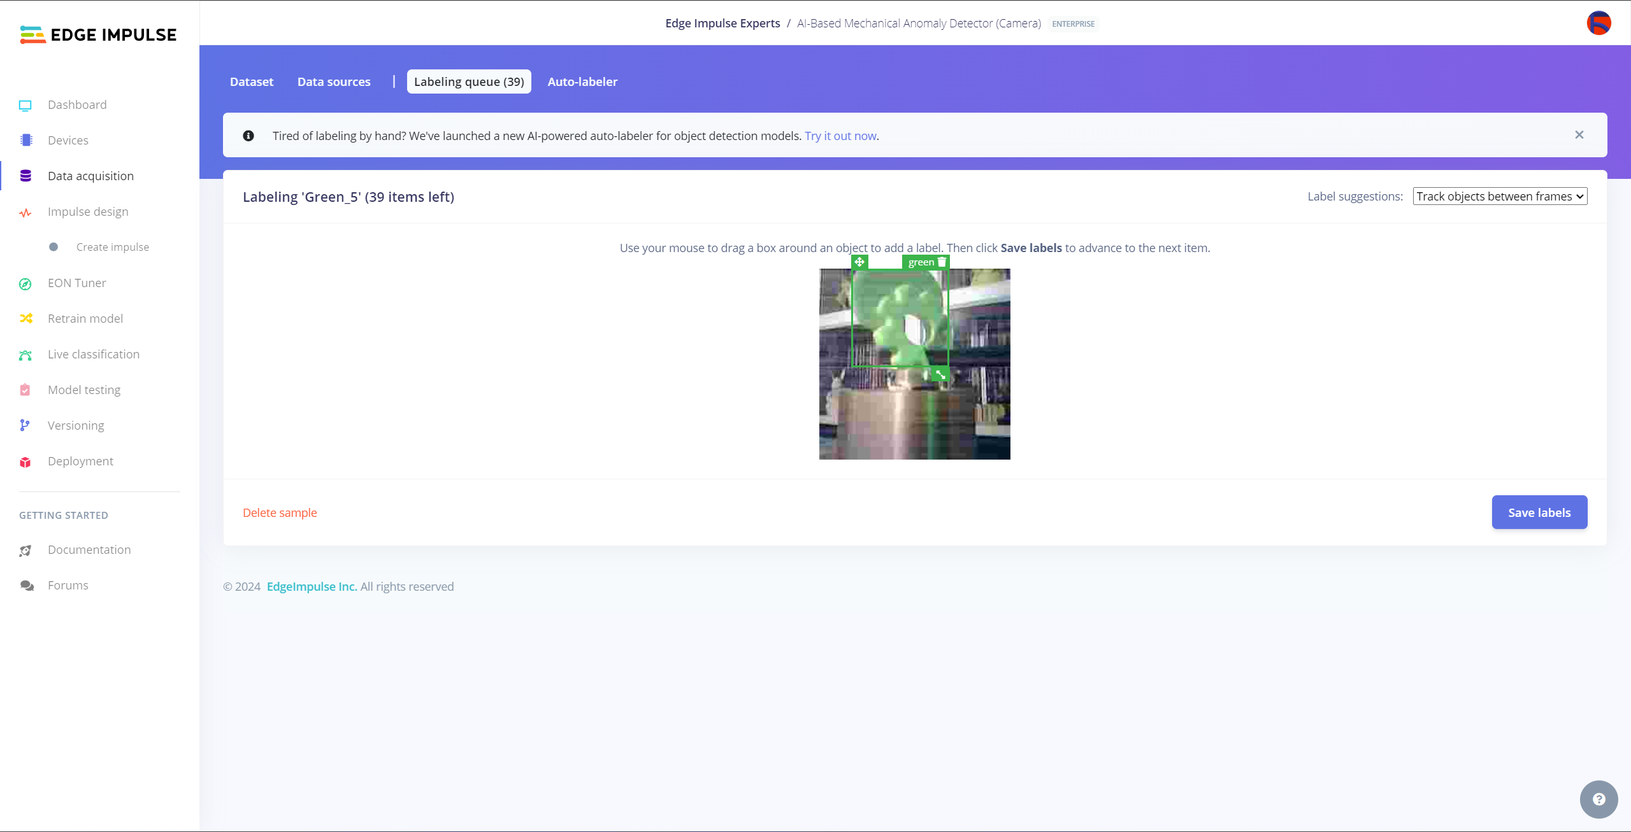
Task: Delete the green label via the trash icon
Action: (942, 262)
